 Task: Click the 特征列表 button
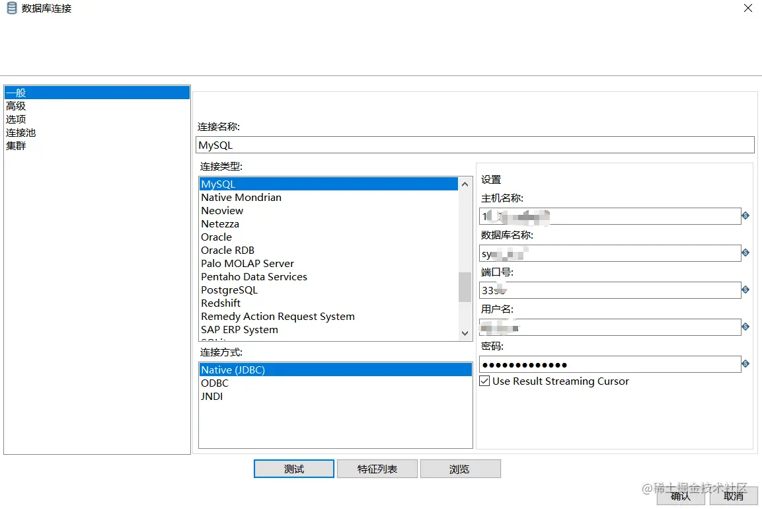(377, 469)
